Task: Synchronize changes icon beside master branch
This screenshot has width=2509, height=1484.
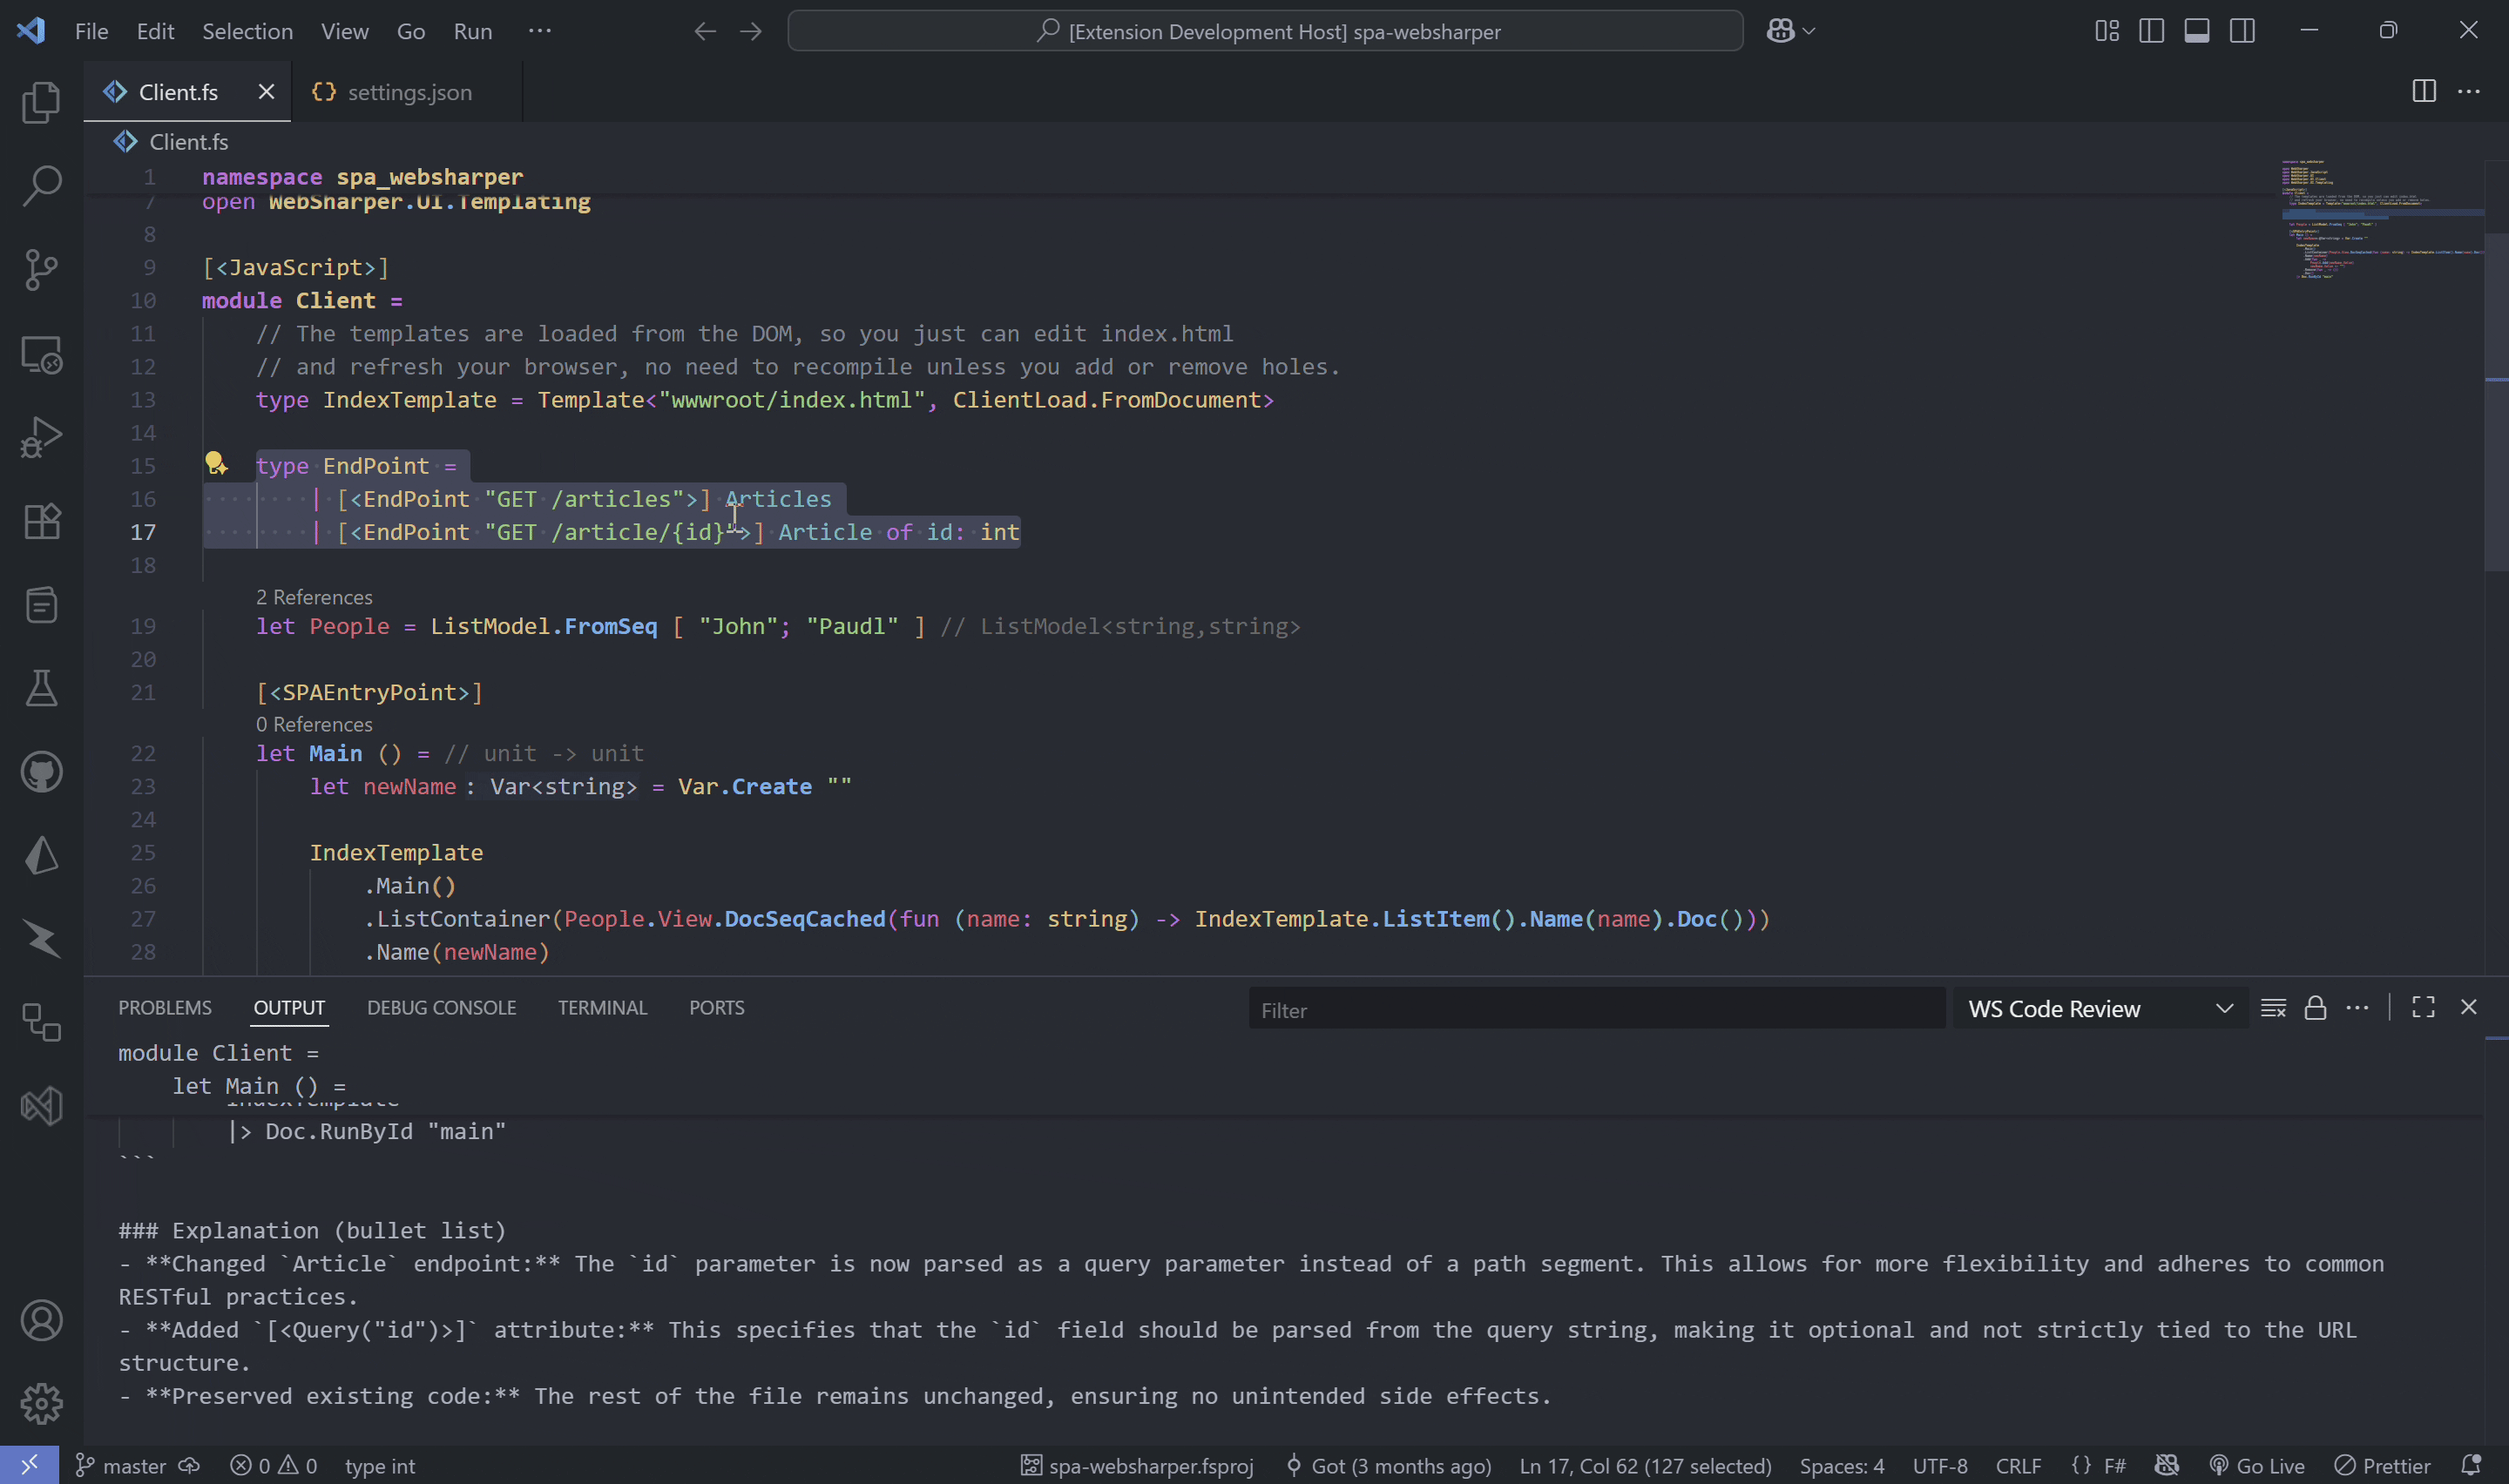Action: [x=189, y=1466]
